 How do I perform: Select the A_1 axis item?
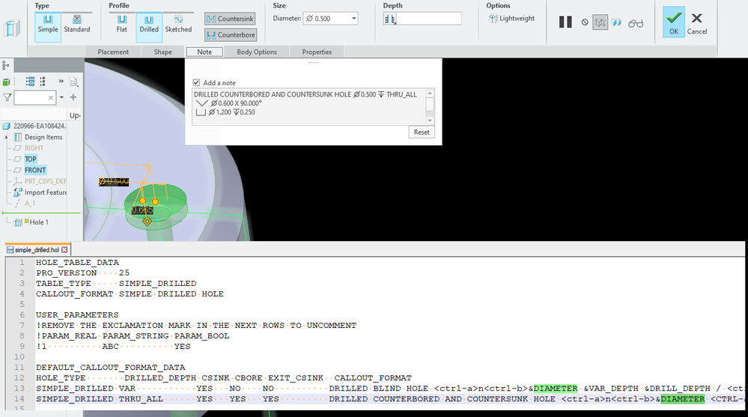30,203
